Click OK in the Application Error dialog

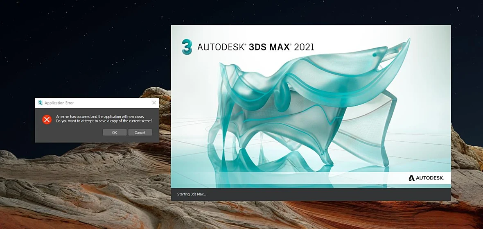coord(115,133)
